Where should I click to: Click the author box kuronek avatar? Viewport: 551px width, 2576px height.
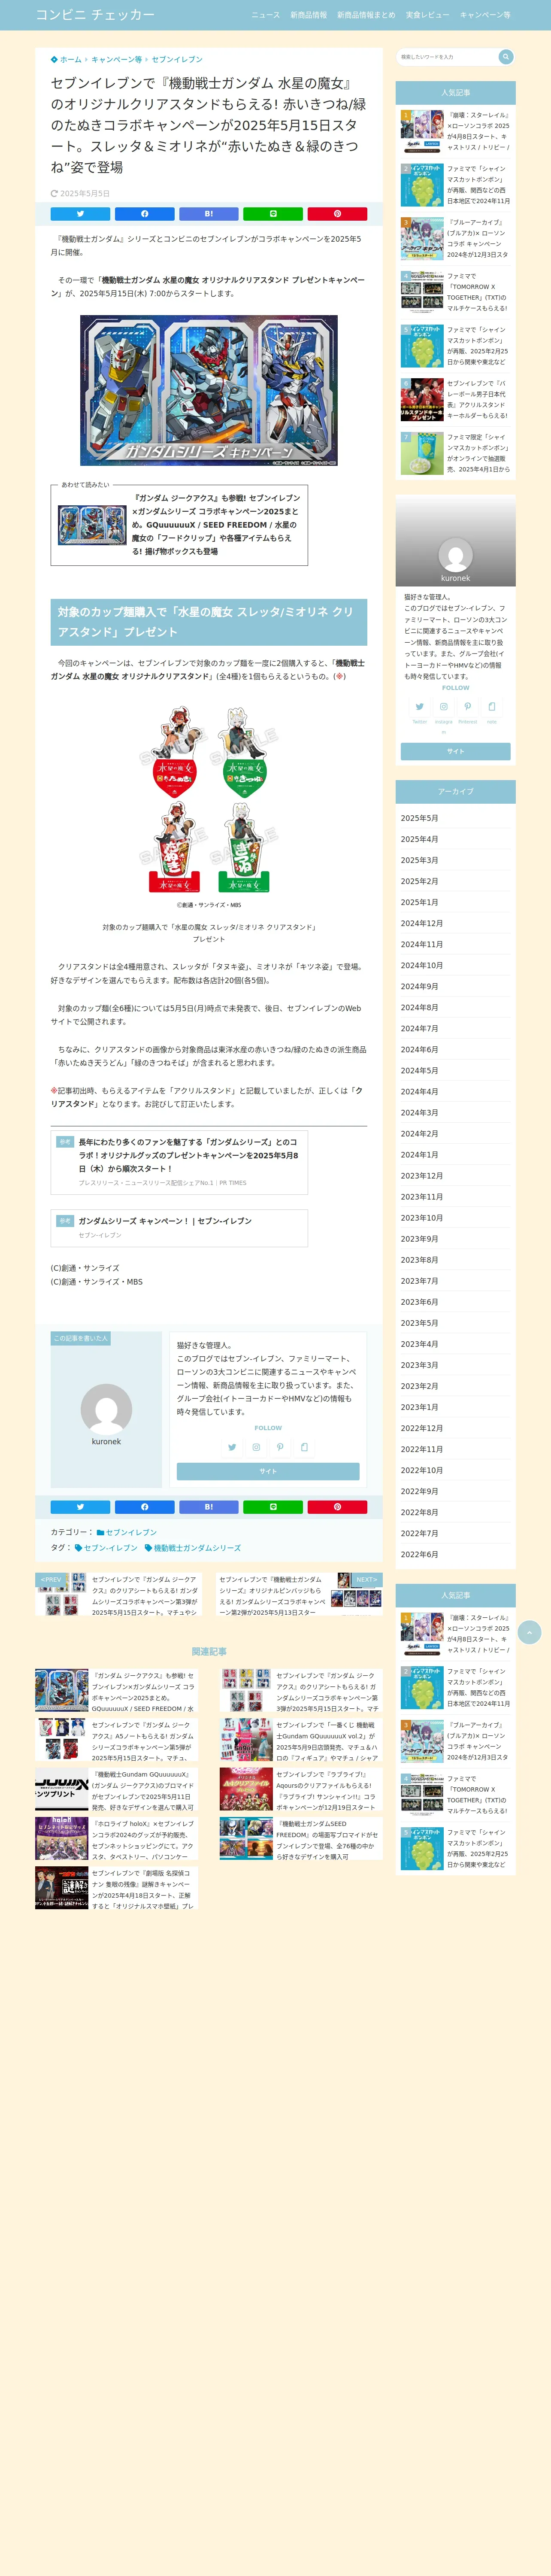tap(106, 1410)
